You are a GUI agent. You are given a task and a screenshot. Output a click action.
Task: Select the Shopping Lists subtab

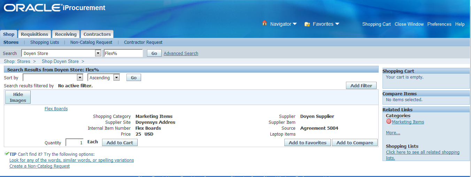45,42
